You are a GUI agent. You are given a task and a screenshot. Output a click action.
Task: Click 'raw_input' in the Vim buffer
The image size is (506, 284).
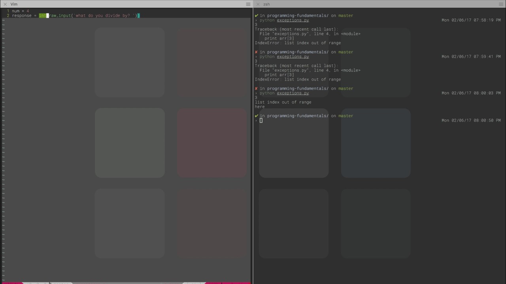[60, 16]
